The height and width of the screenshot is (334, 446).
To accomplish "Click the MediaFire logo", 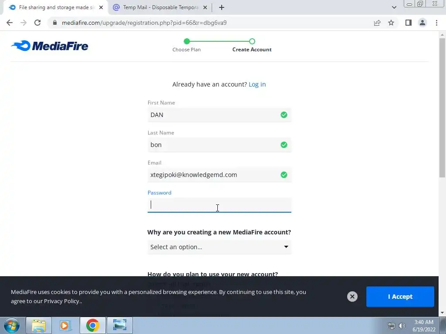I will (50, 46).
